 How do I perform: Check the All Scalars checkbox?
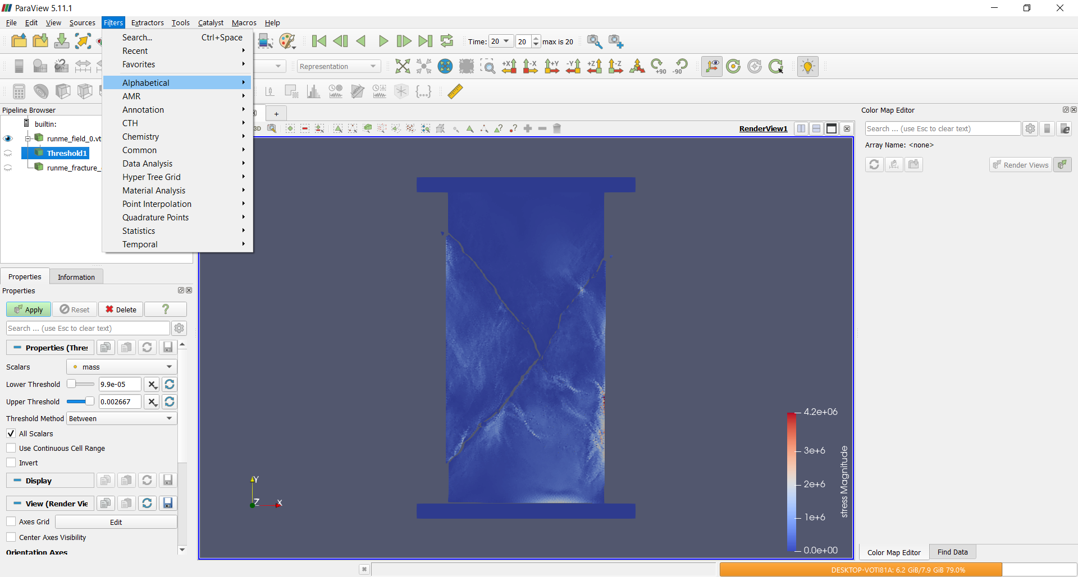[x=11, y=433]
